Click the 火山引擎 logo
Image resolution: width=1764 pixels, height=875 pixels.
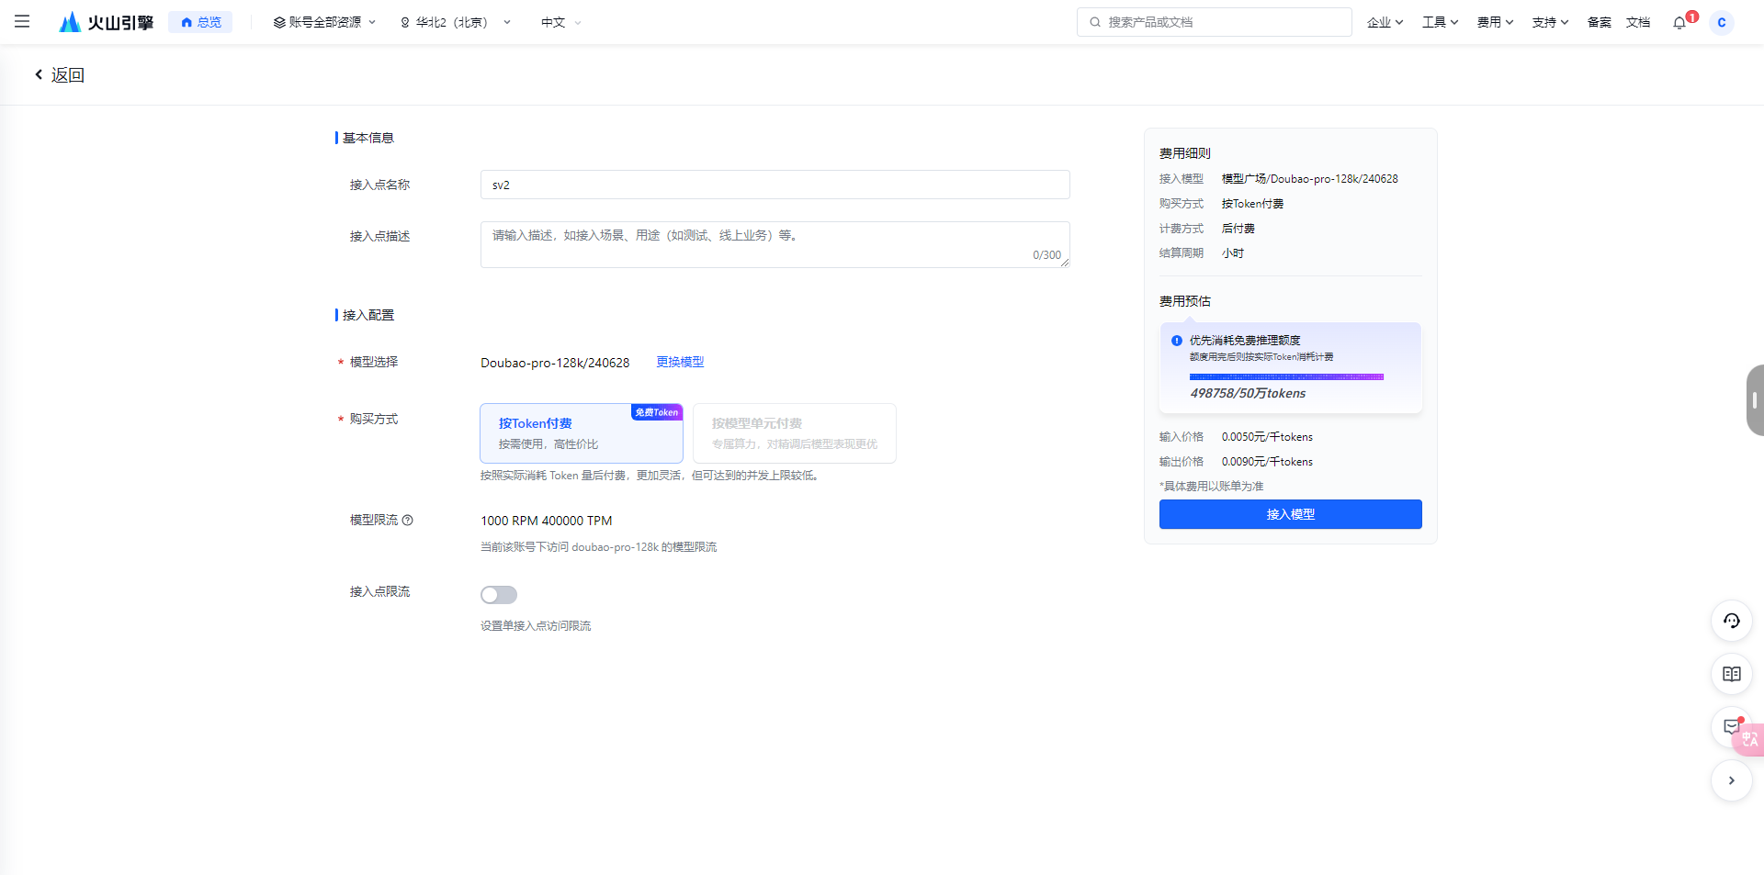coord(107,22)
